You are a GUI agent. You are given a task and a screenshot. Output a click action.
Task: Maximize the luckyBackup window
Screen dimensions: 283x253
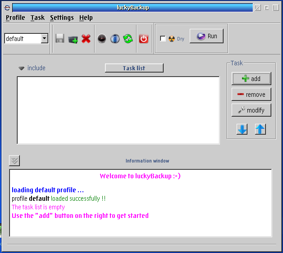pos(276,8)
